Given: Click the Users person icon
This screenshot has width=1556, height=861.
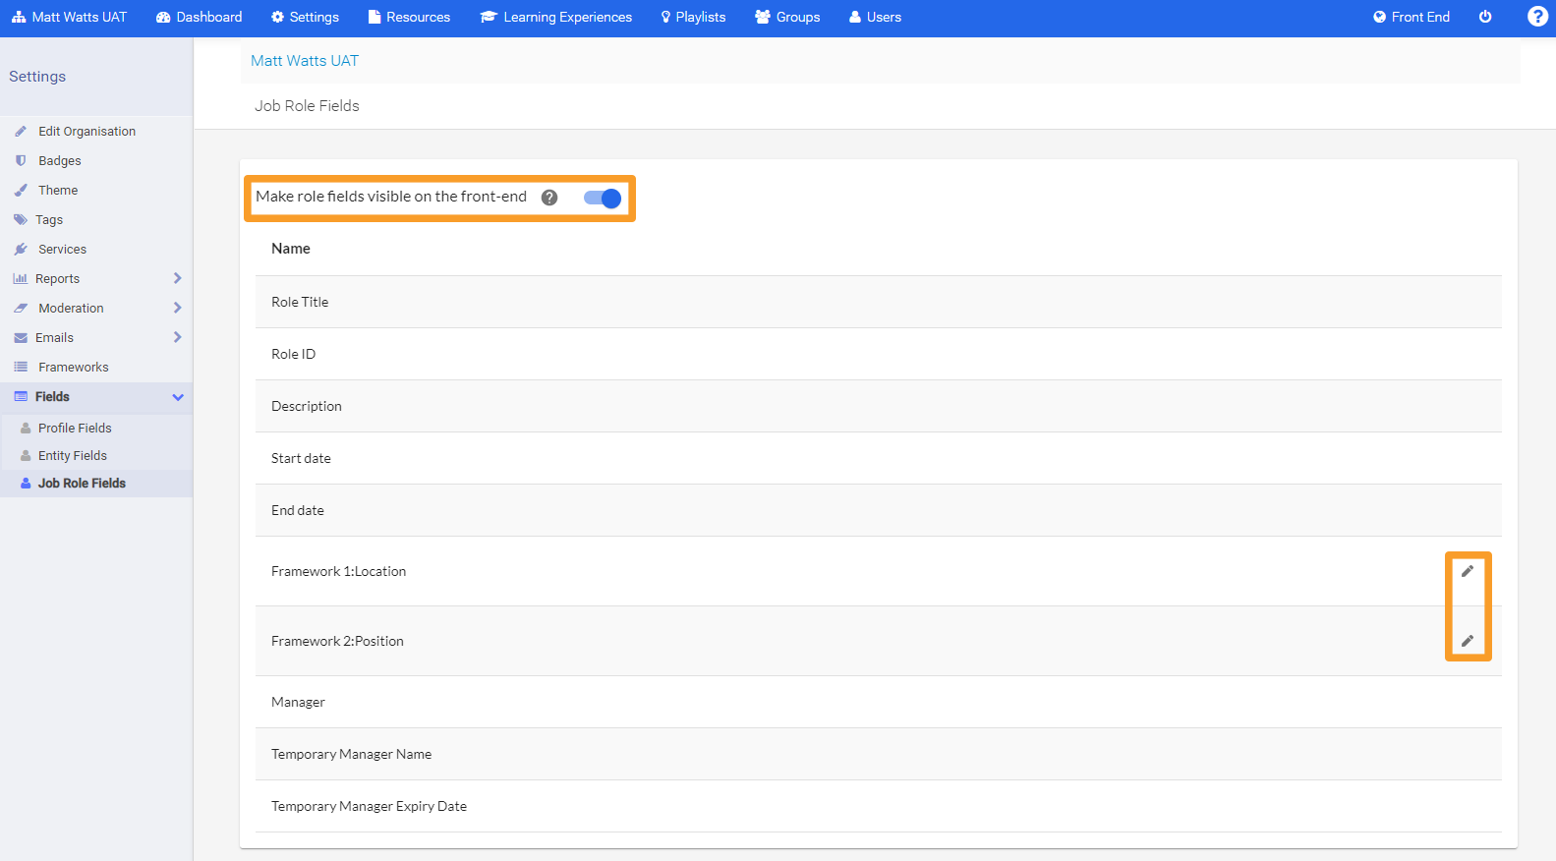Looking at the screenshot, I should click(x=855, y=17).
